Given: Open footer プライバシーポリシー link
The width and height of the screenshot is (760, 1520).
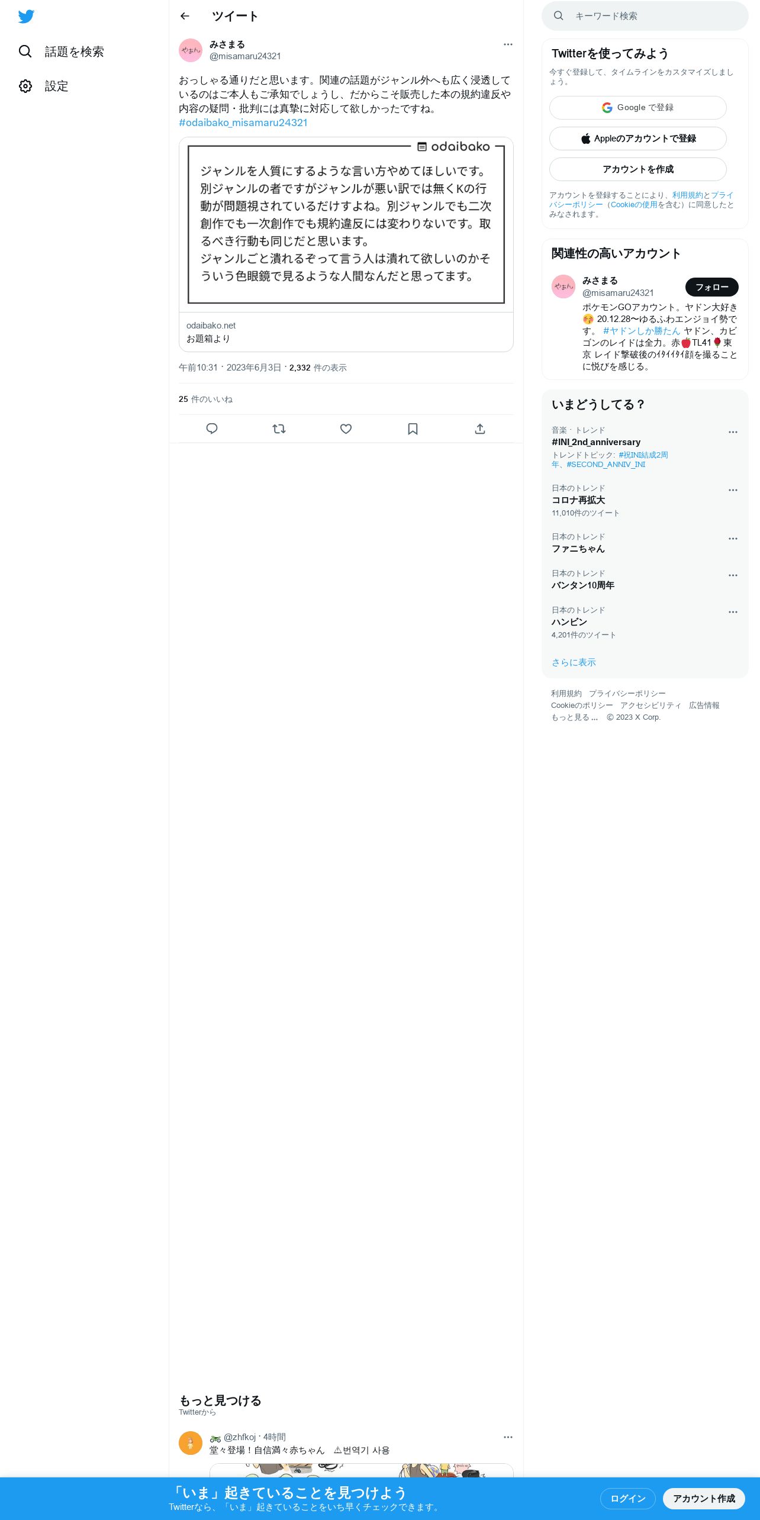Looking at the screenshot, I should [x=627, y=694].
